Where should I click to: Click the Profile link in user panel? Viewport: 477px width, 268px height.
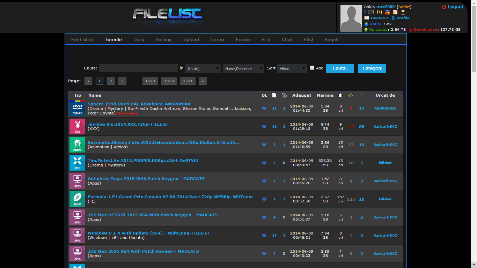click(402, 18)
